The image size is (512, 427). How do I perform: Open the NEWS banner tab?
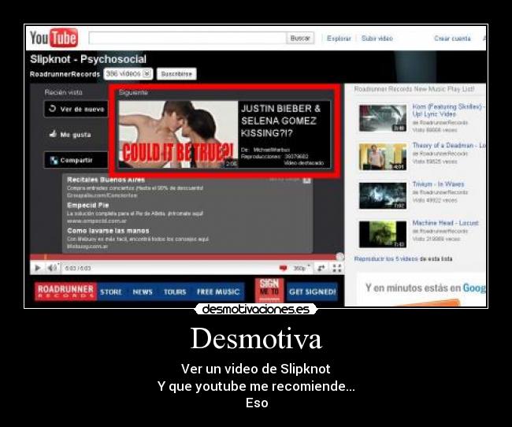click(143, 291)
